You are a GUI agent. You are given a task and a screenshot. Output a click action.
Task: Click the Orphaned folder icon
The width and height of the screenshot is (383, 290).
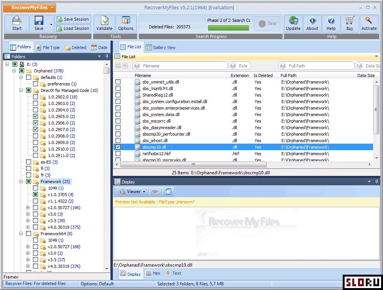click(29, 71)
